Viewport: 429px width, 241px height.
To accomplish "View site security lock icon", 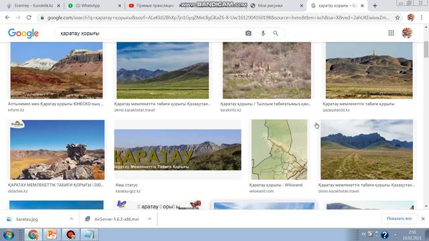I will coord(42,18).
